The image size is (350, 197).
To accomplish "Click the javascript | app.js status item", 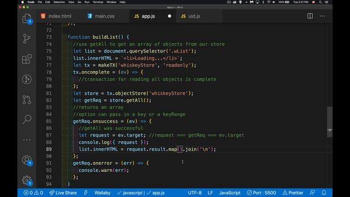I will tap(141, 193).
